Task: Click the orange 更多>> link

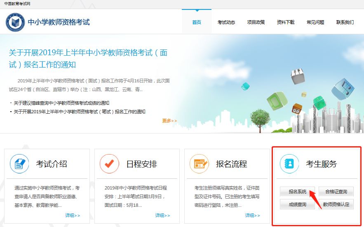Action: 169,121
